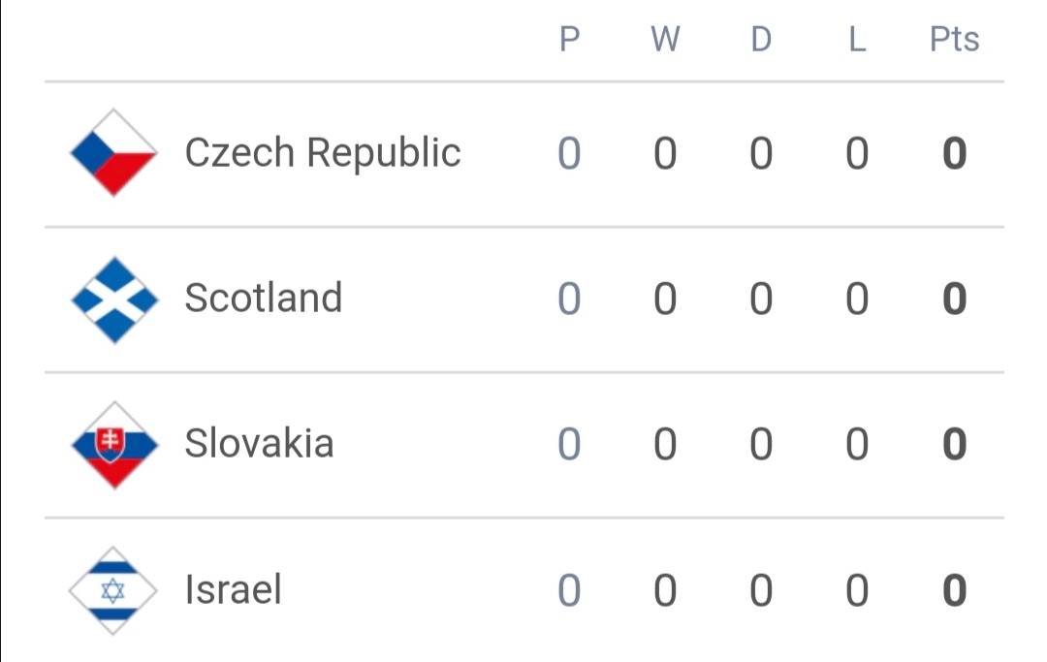Select the L column header
This screenshot has height=662, width=1047.
pyautogui.click(x=857, y=39)
